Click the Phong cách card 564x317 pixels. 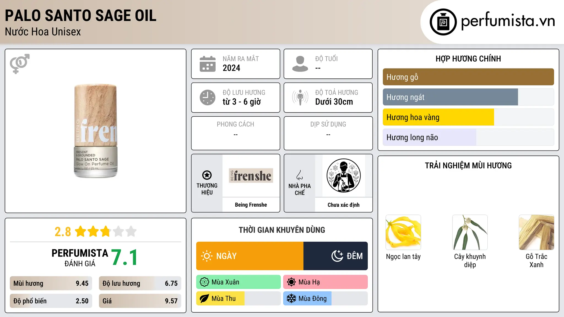235,133
